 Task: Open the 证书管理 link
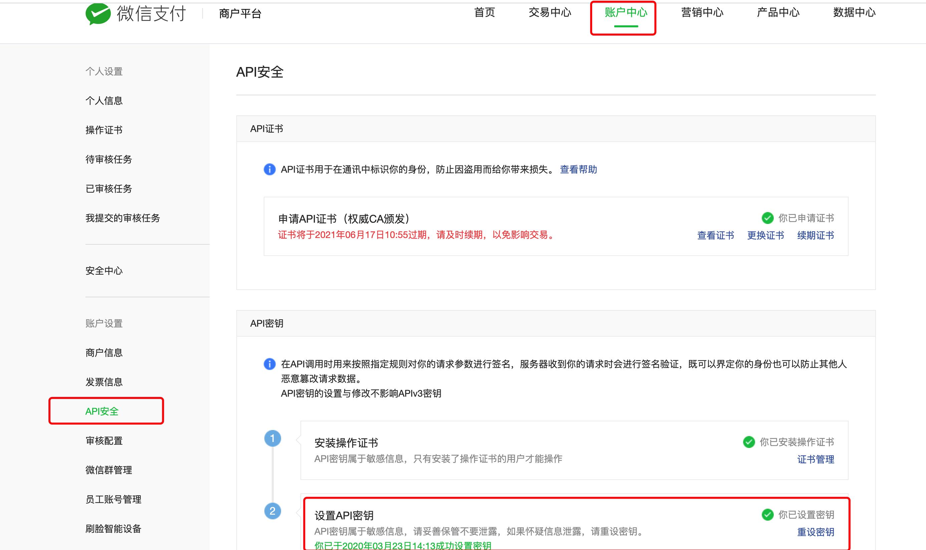(x=816, y=459)
